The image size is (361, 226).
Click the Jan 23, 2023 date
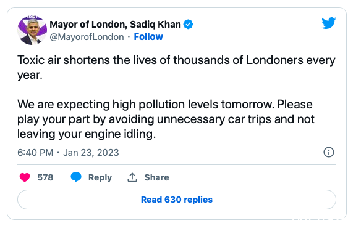(91, 153)
